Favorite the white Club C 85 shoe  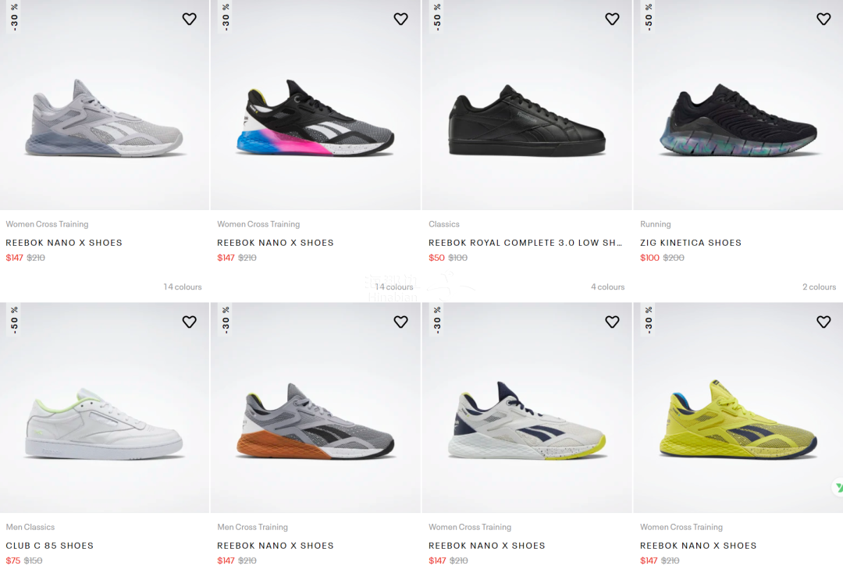point(189,322)
